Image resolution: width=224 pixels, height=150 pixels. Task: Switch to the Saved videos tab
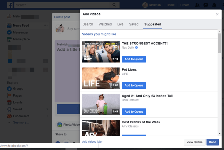(134, 24)
